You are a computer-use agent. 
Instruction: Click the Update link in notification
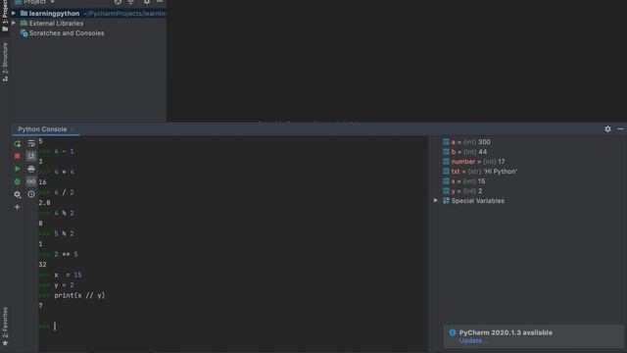[x=473, y=340]
